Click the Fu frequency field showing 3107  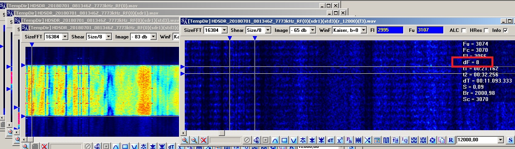coord(430,30)
